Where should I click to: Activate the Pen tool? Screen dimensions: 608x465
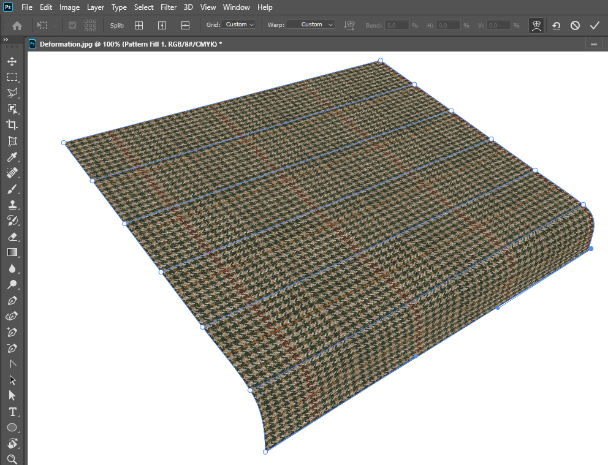point(12,301)
